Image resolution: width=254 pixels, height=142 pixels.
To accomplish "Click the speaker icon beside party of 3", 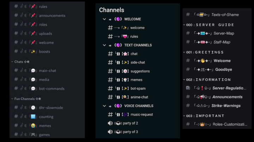I will click(x=110, y=132).
